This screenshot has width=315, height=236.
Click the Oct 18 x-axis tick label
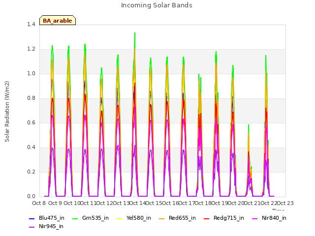coord(203,203)
